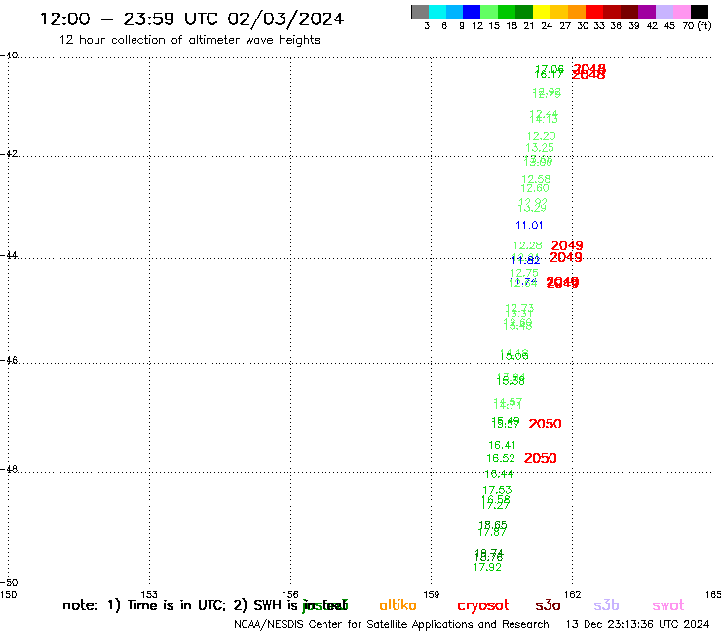
Task: Click the '24' legend scale label
Action: tap(547, 26)
